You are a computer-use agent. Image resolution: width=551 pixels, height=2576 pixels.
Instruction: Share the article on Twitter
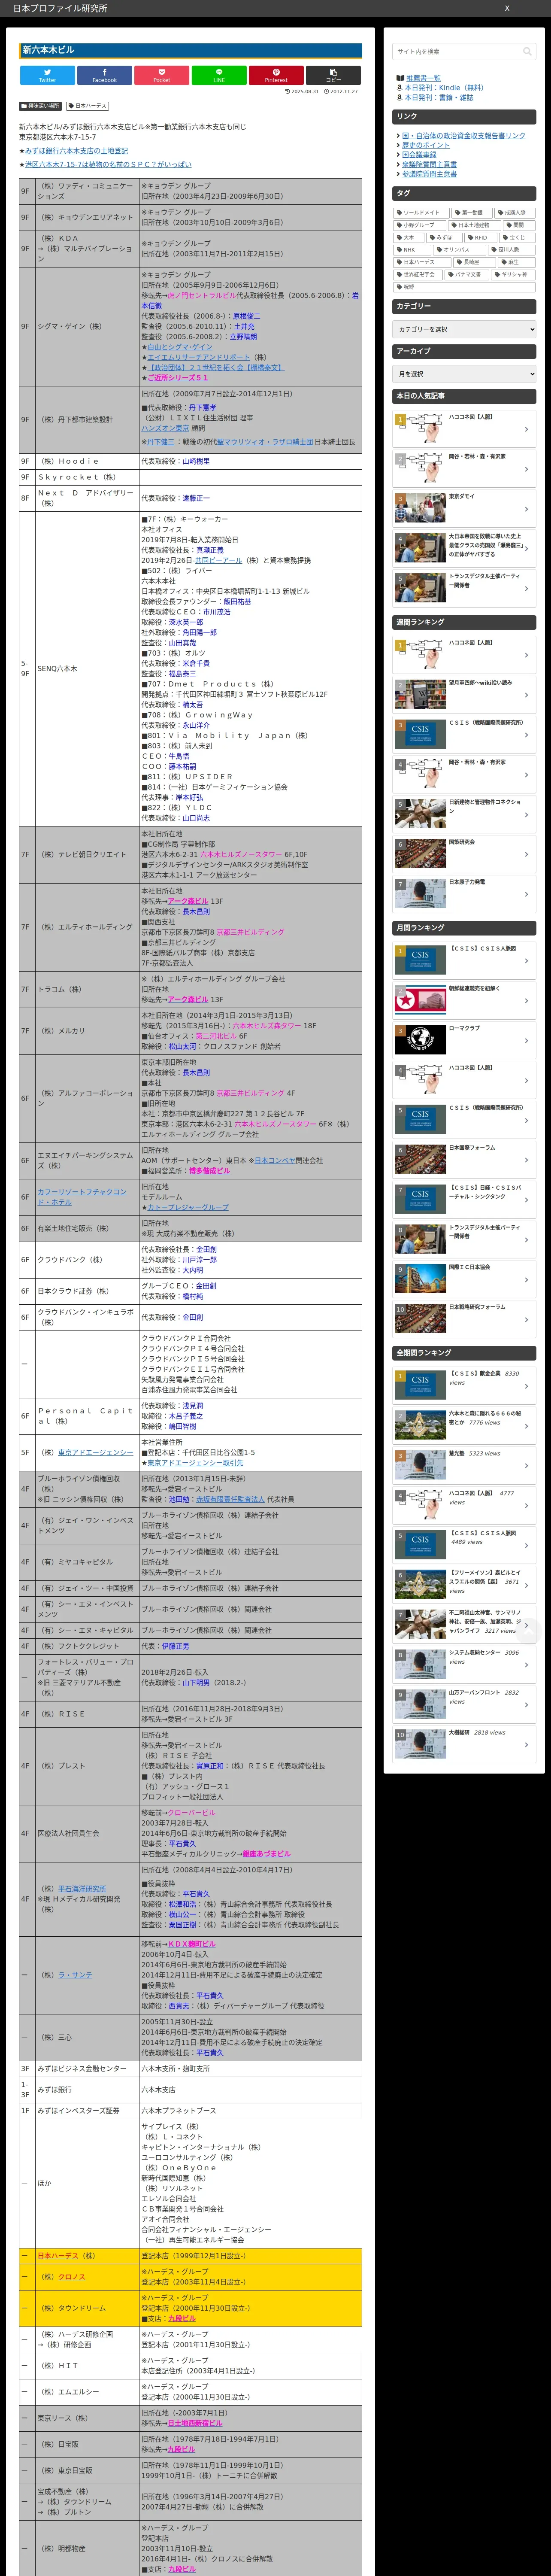[47, 75]
